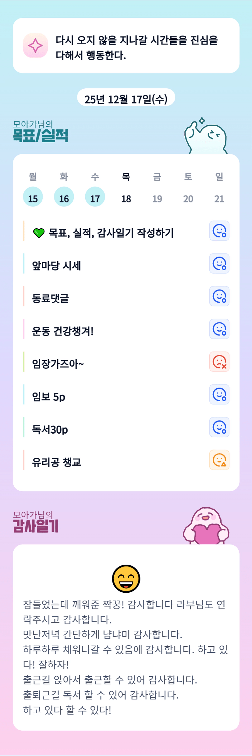Viewport: 252px width, 756px height.
Task: Click the orange partial face icon for 유리공 챙교
Action: pyautogui.click(x=219, y=460)
